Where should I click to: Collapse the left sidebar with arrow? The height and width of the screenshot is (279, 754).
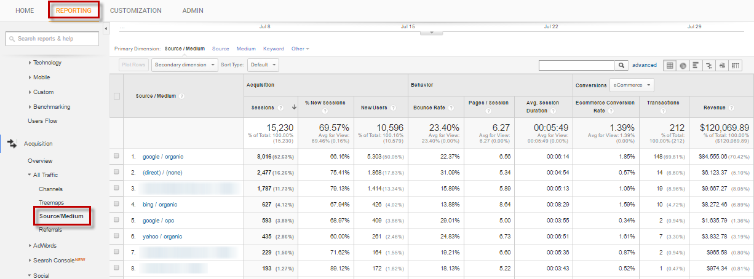click(x=106, y=29)
